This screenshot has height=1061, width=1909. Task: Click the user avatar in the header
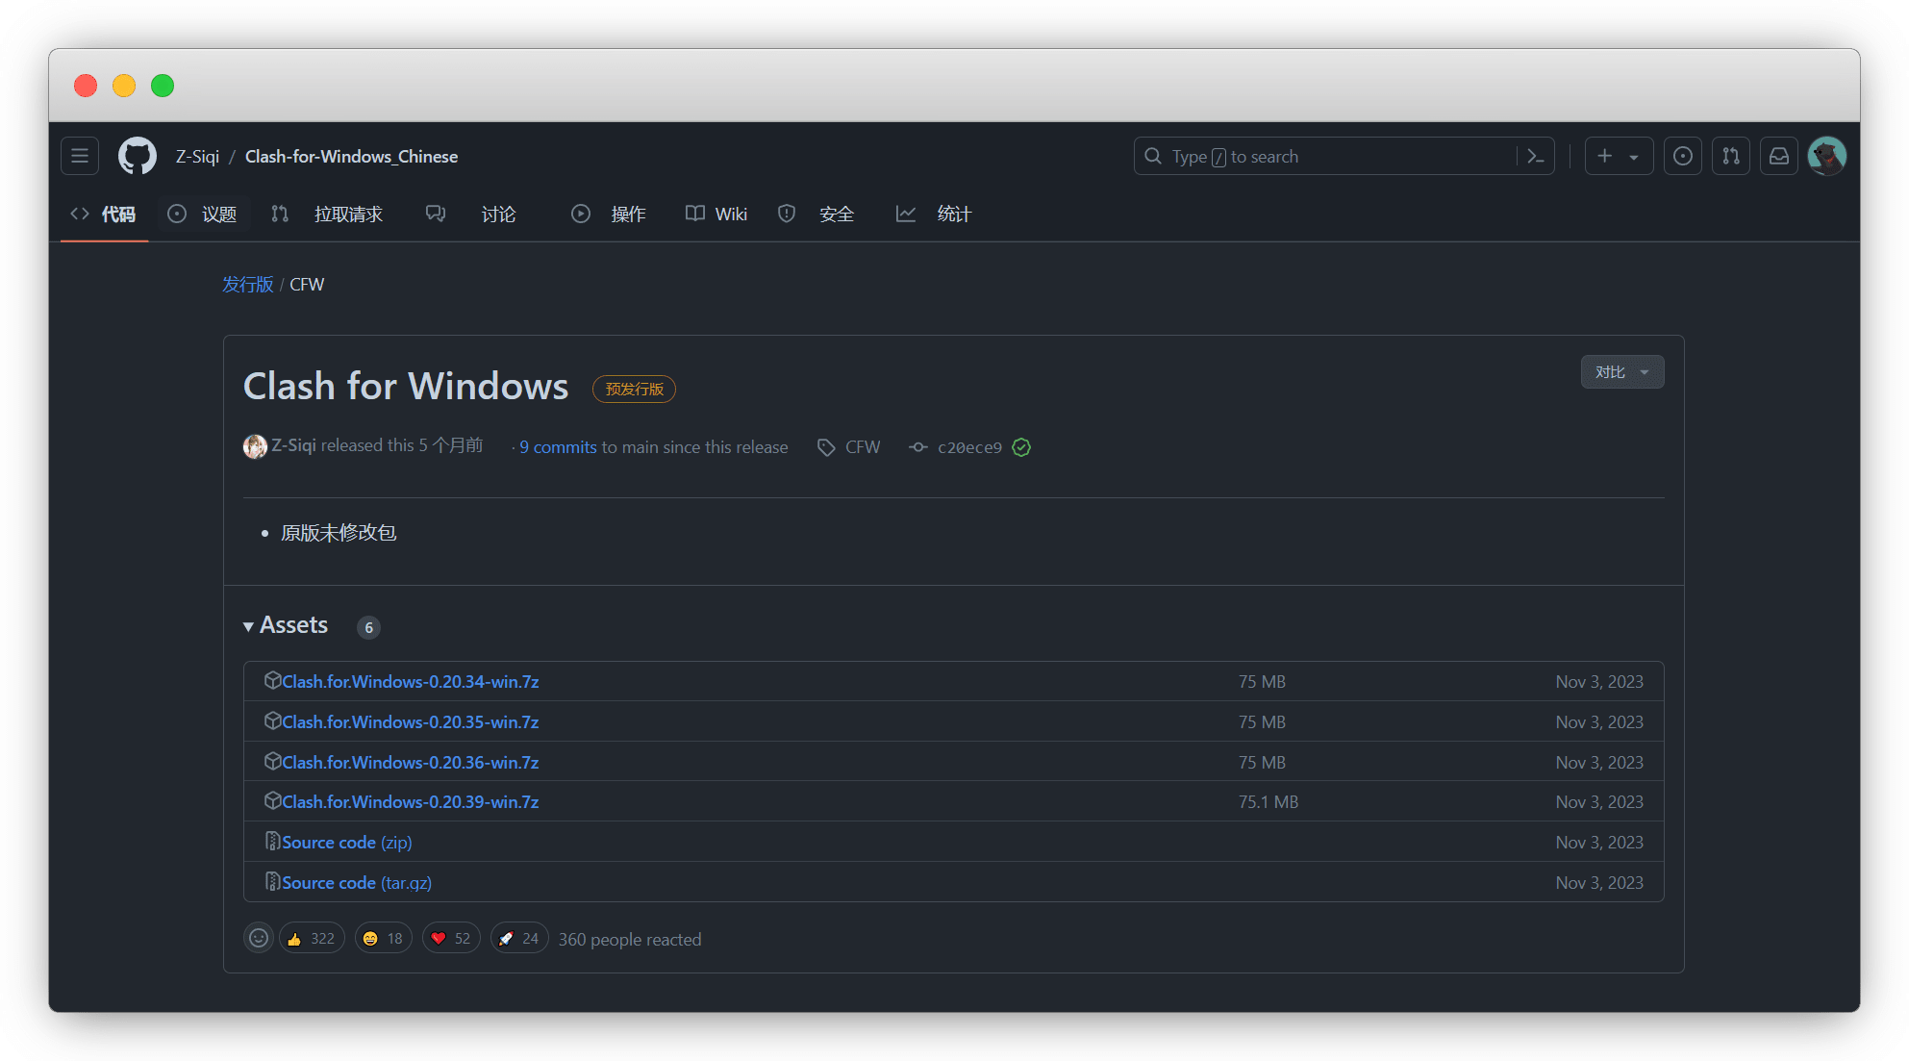1826,156
